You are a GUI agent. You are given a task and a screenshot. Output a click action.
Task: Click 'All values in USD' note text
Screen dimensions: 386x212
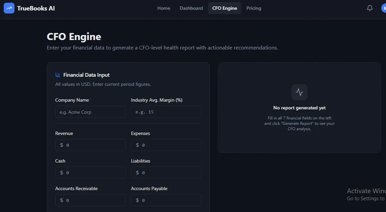pos(103,84)
